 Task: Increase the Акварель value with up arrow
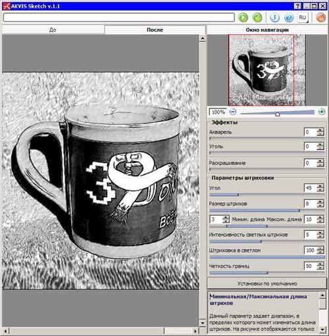[x=320, y=130]
